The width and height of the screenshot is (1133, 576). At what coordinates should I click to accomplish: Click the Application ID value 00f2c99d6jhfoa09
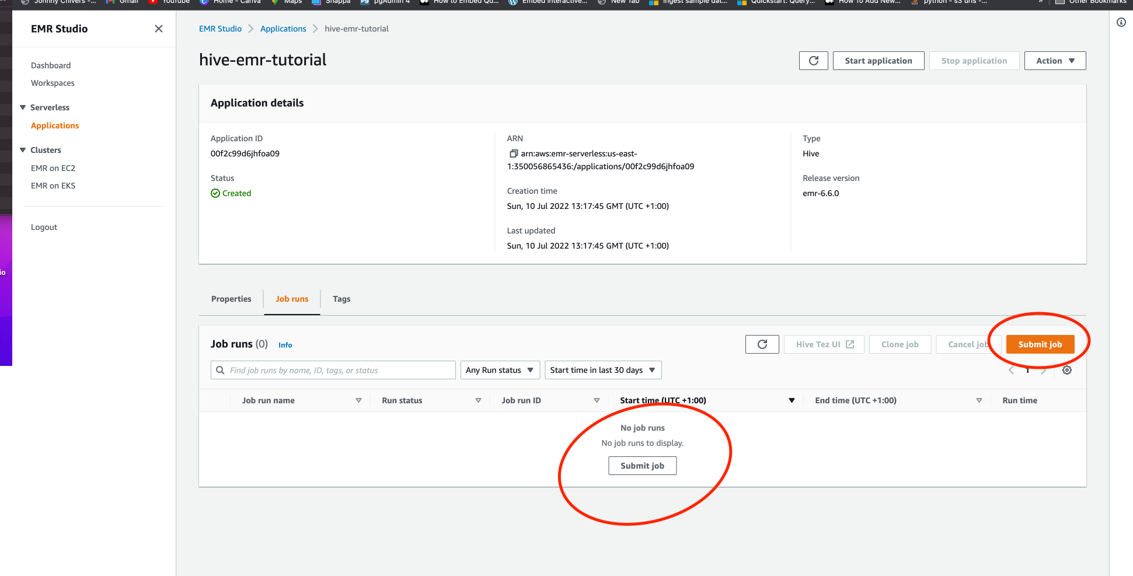(x=245, y=153)
